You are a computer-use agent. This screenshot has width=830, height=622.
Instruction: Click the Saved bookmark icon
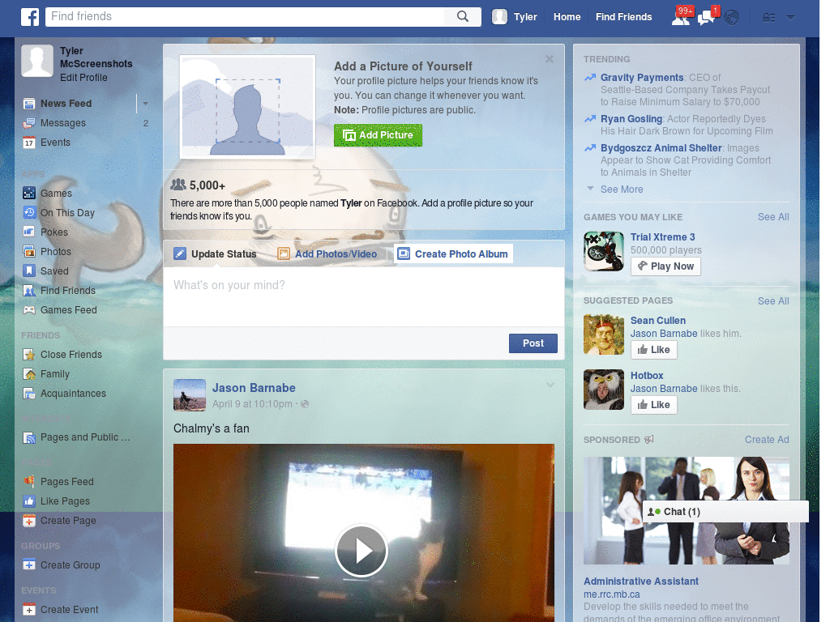[x=29, y=271]
